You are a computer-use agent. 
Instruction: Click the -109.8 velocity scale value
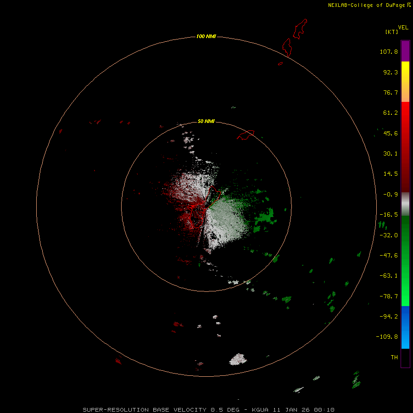[x=387, y=337]
